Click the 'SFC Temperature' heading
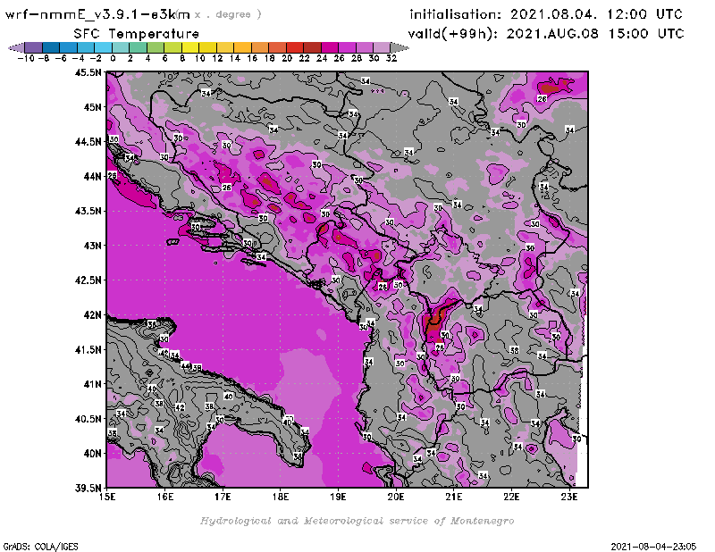 pyautogui.click(x=137, y=34)
